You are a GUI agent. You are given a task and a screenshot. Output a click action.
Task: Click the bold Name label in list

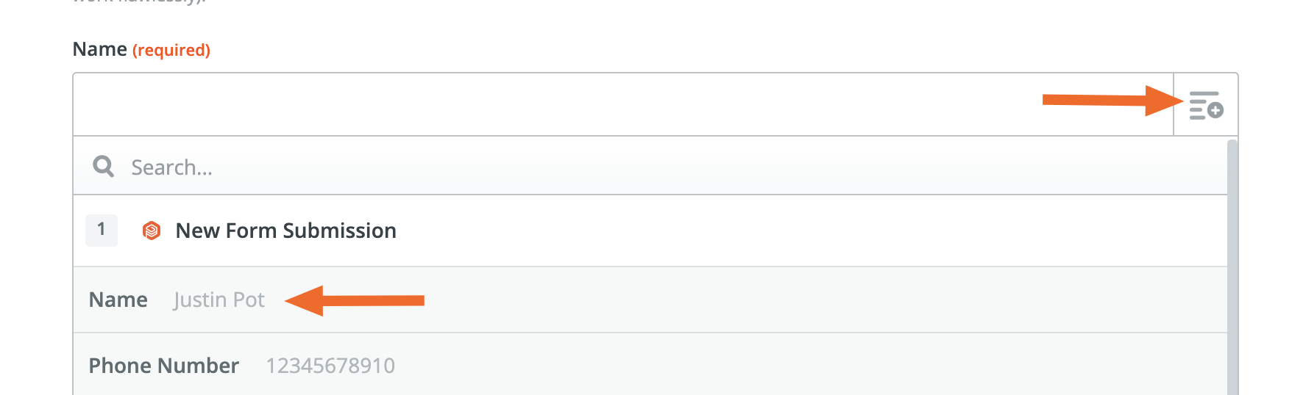click(x=118, y=300)
